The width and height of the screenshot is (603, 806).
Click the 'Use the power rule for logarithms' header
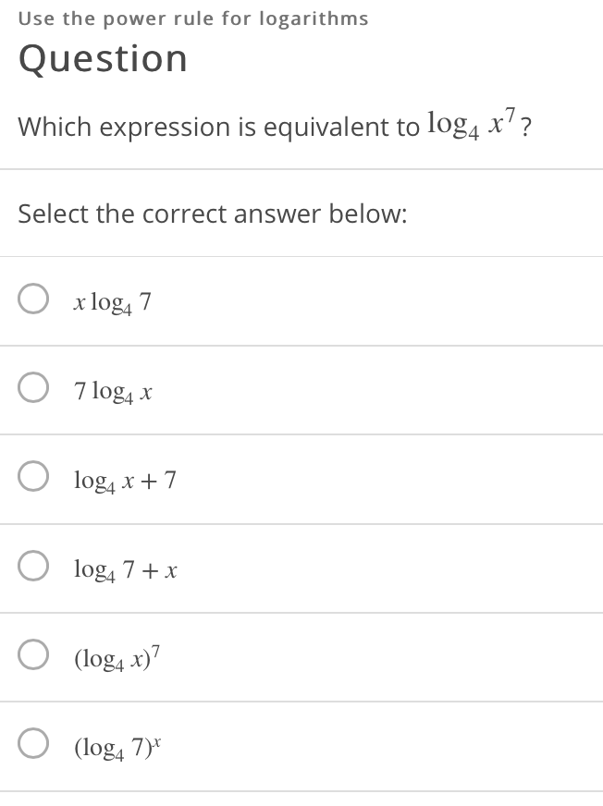click(x=193, y=18)
